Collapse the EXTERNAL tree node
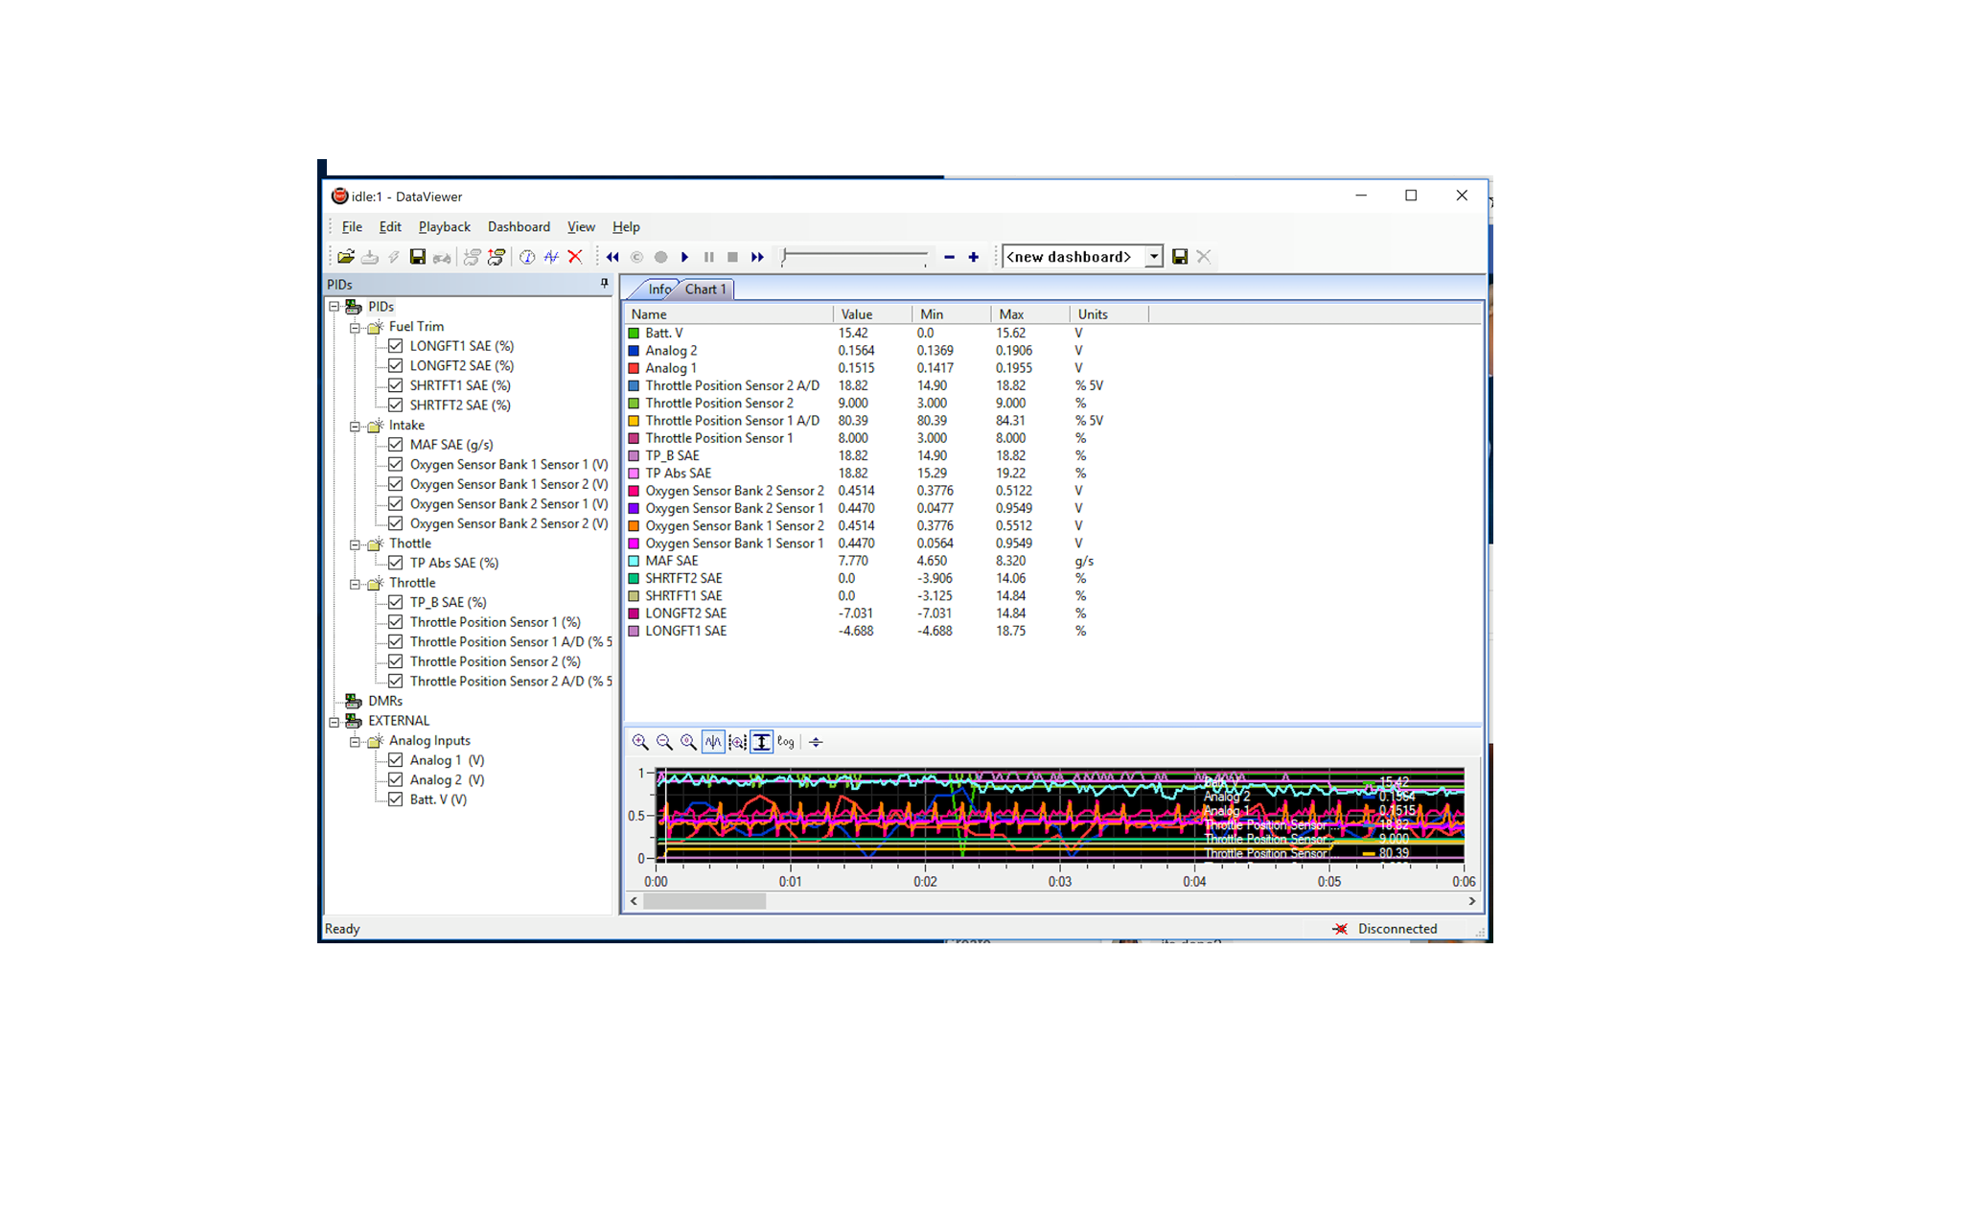Viewport: 1963px width, 1227px height. pyautogui.click(x=334, y=722)
